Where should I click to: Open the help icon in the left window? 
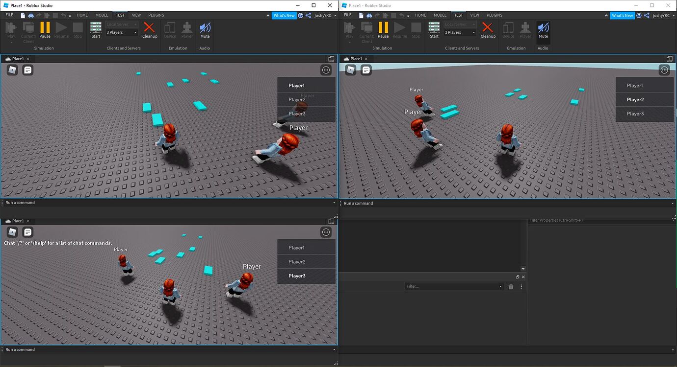coord(301,15)
